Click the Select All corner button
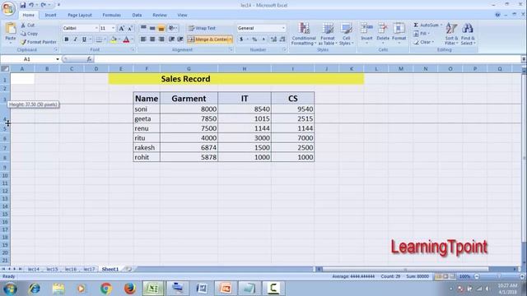This screenshot has height=296, width=527. pyautogui.click(x=5, y=68)
